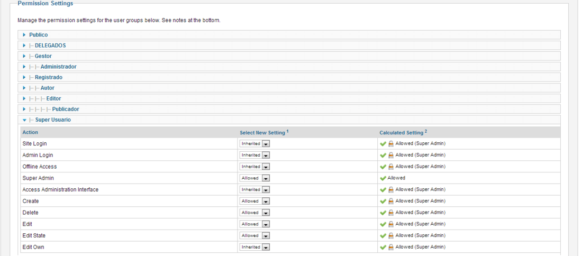Click the Offline Access action label

coord(40,167)
